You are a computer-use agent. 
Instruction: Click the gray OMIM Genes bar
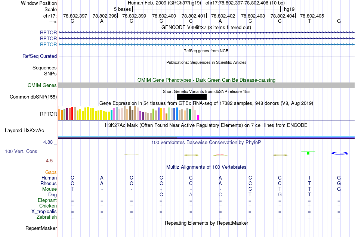(206, 85)
